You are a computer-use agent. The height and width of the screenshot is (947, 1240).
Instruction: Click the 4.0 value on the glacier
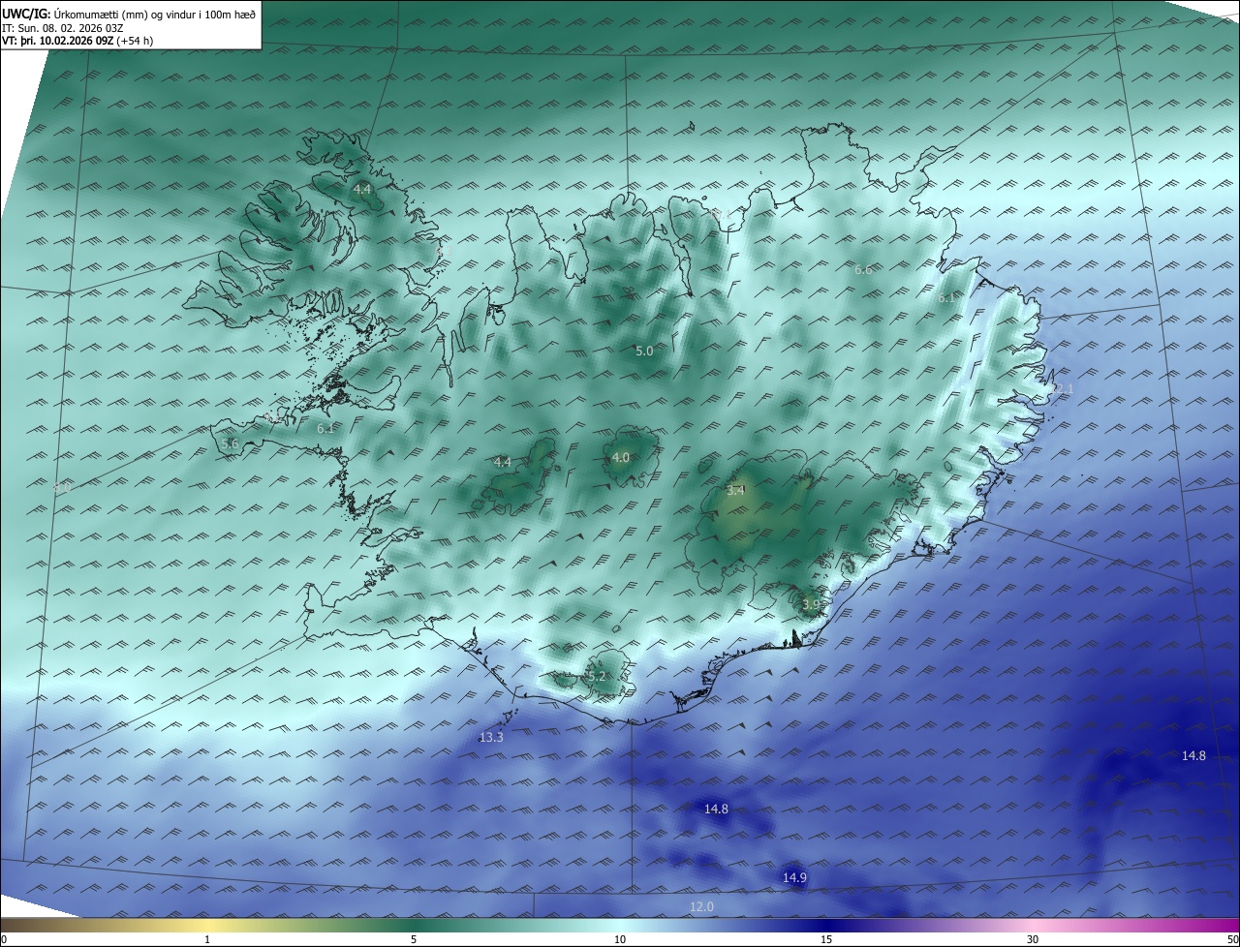point(620,458)
